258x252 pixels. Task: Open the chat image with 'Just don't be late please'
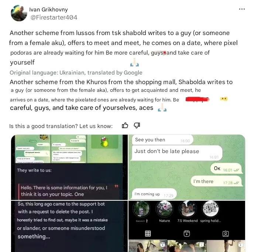tap(187, 167)
